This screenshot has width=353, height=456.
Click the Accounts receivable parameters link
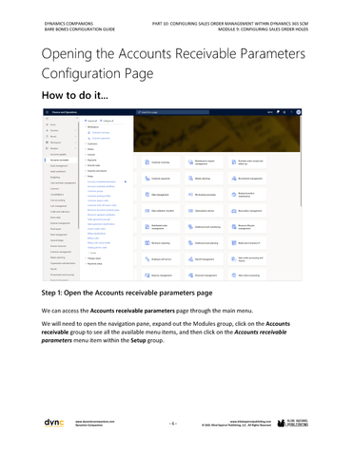coord(102,181)
